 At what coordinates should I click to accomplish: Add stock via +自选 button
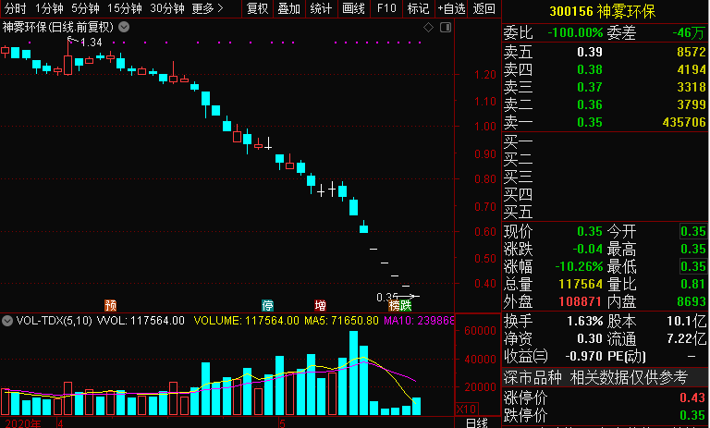451,8
